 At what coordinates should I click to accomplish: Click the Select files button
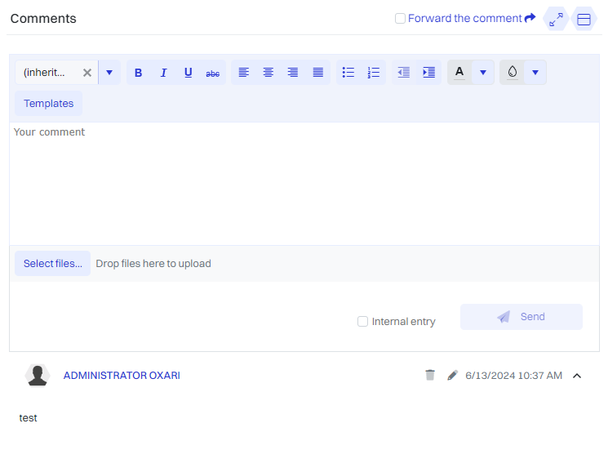point(52,264)
